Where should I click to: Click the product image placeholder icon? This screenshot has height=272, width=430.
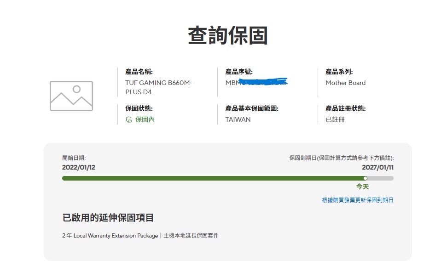pyautogui.click(x=71, y=96)
